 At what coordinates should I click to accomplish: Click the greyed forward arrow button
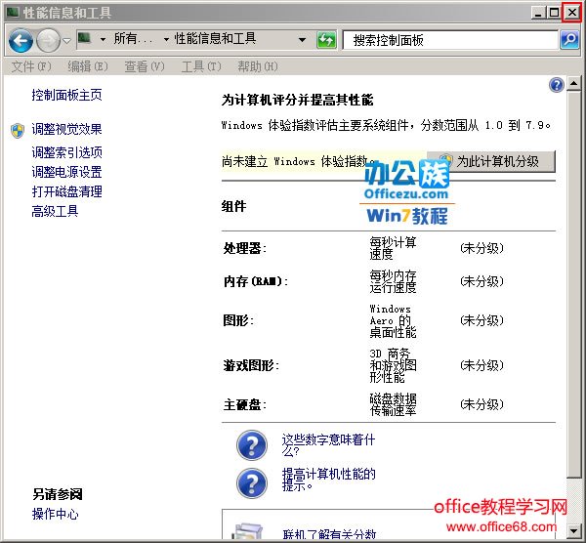(48, 40)
